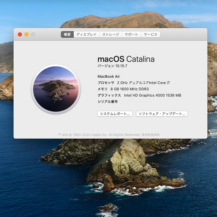Click the greyed-out zoom window button

pyautogui.click(x=33, y=34)
